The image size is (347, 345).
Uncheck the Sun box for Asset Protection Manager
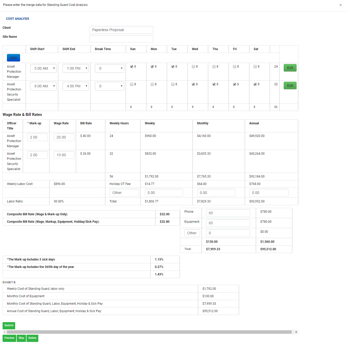point(131,66)
